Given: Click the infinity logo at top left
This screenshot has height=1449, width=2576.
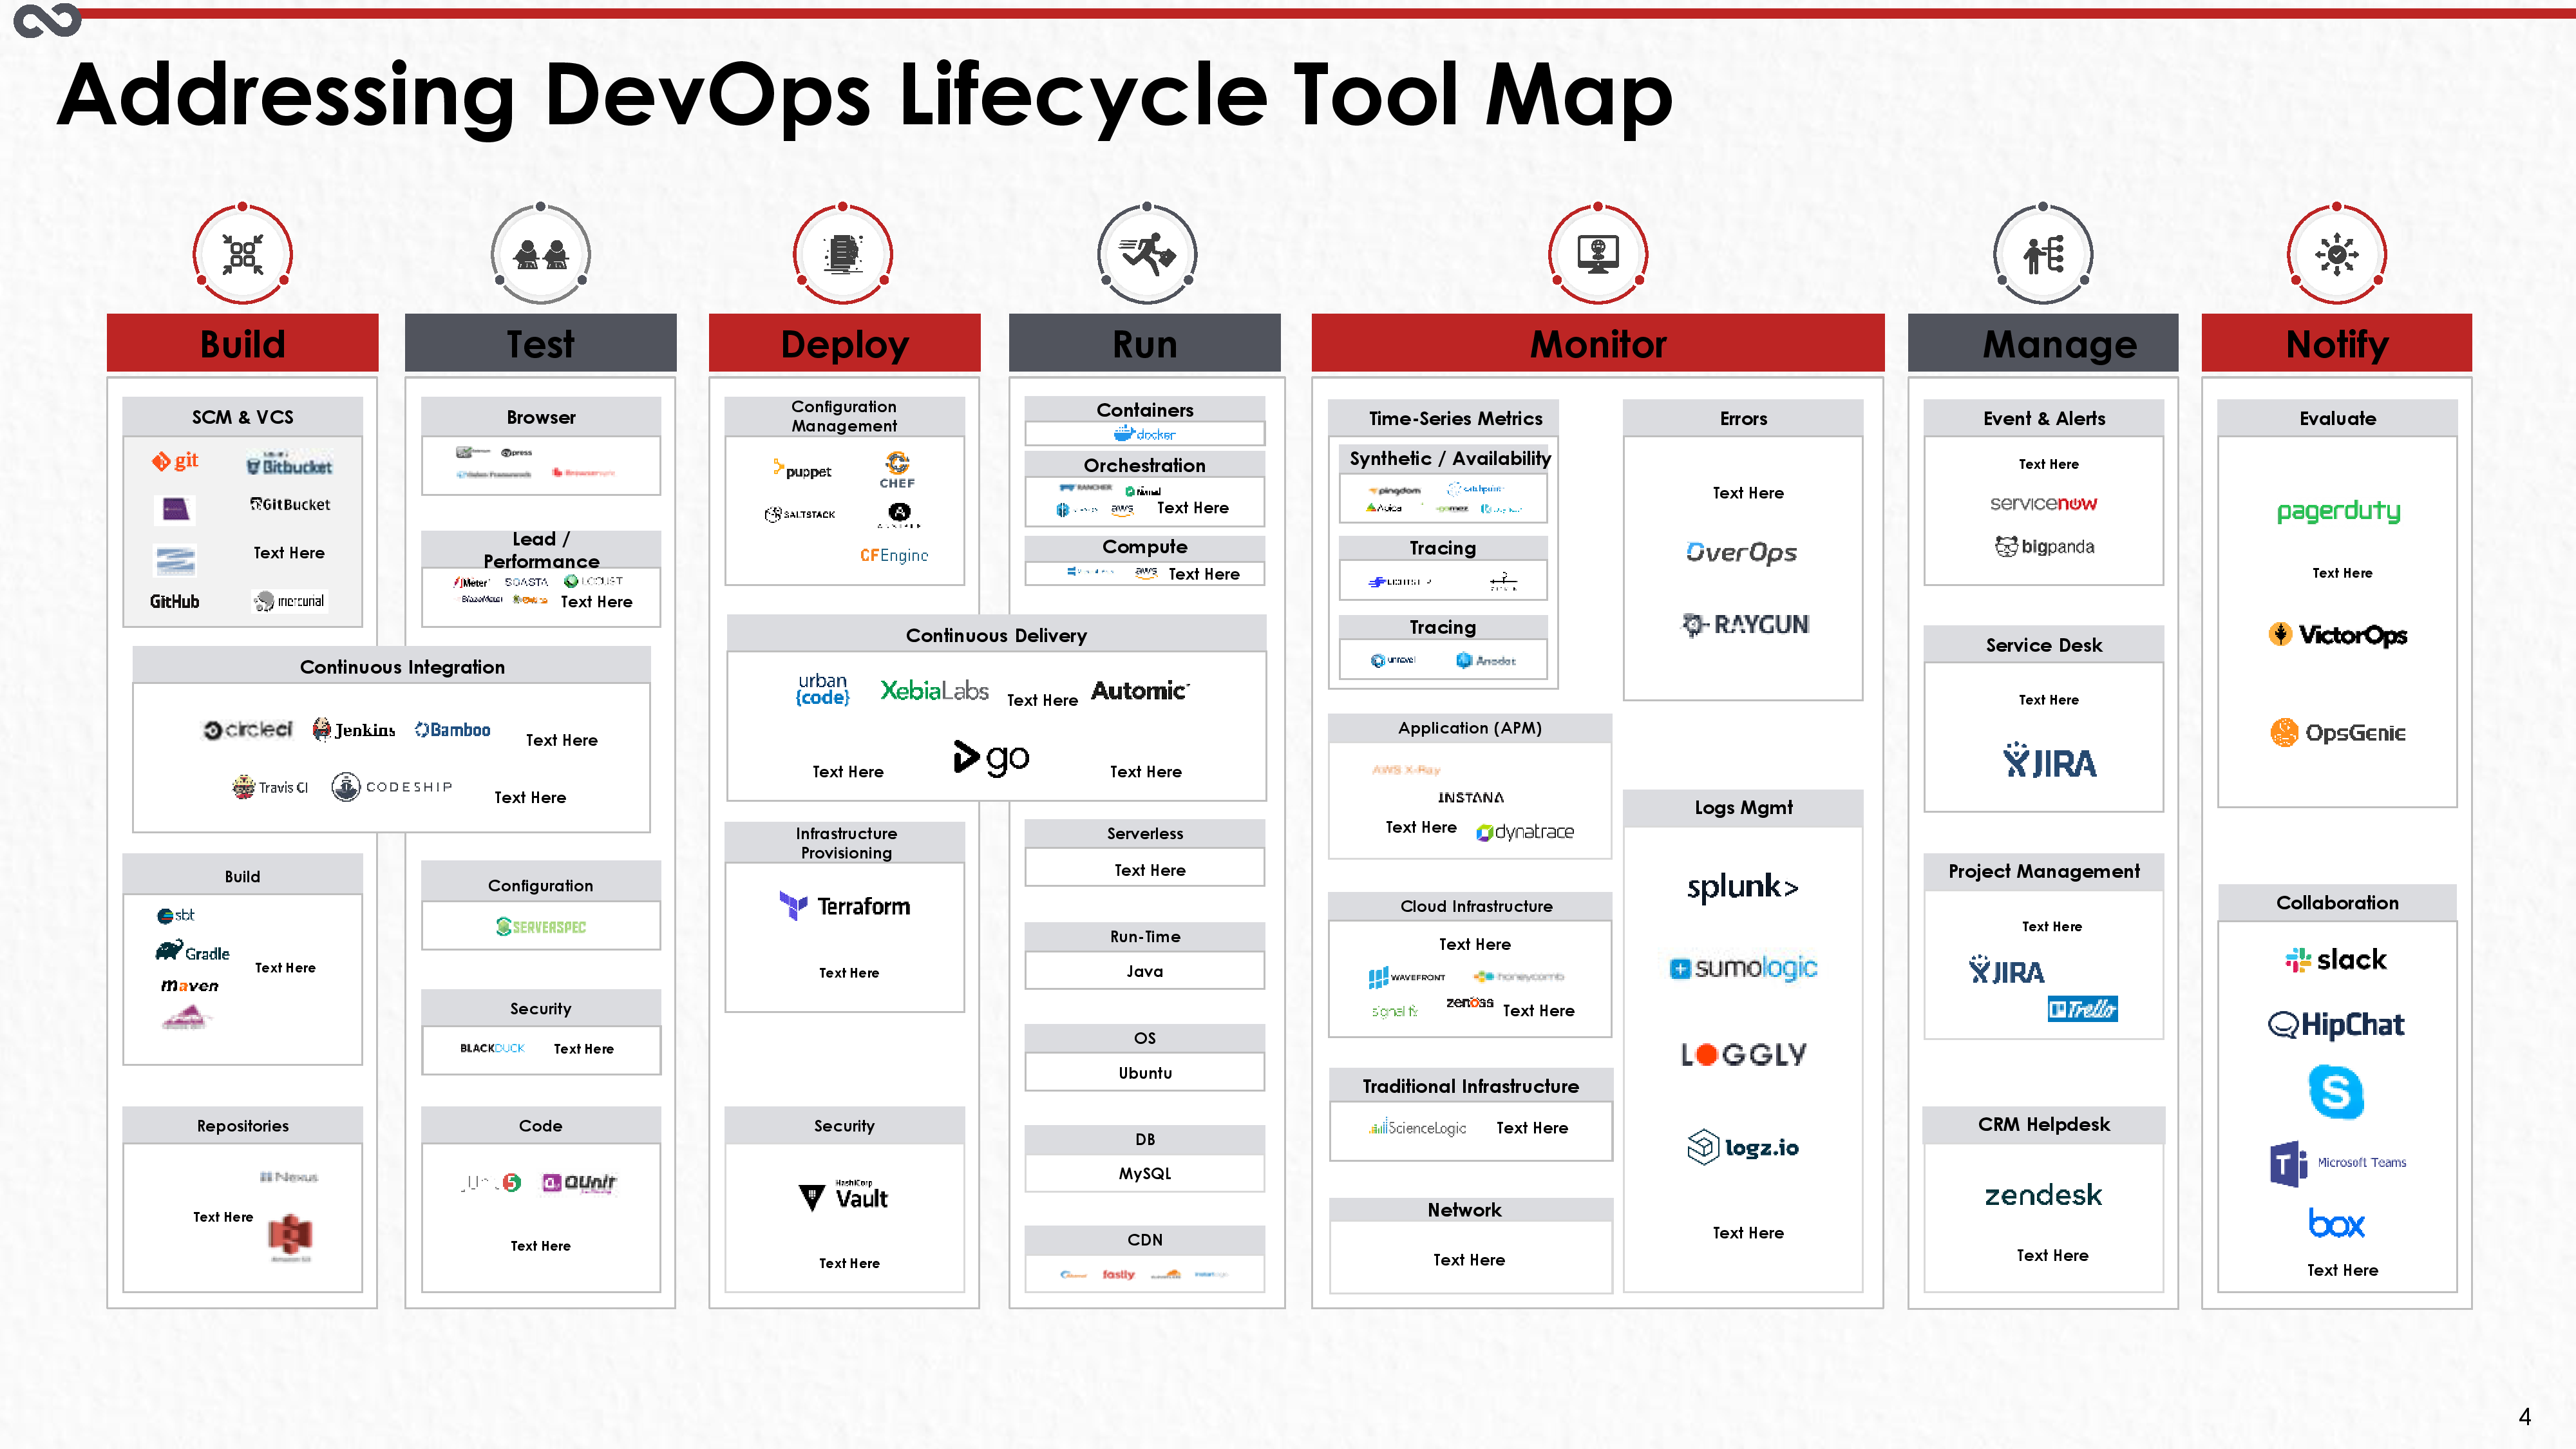Looking at the screenshot, I should [47, 20].
